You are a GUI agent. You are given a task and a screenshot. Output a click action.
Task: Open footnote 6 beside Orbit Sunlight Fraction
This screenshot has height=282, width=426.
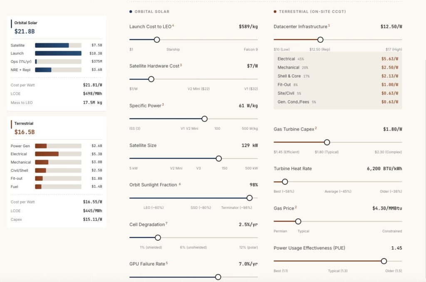click(x=180, y=184)
